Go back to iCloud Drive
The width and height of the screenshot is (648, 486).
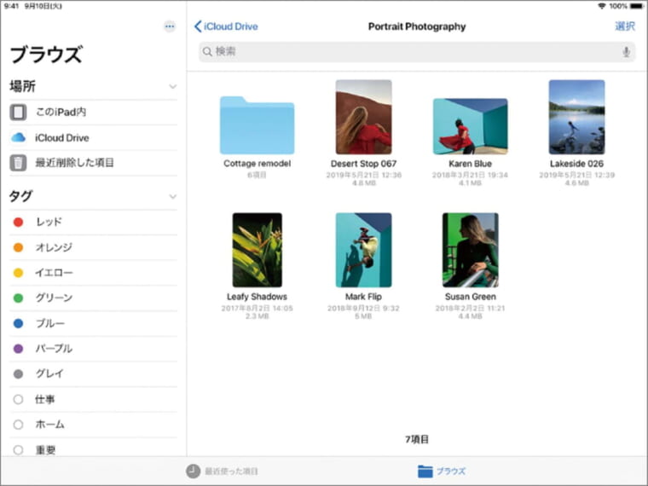226,26
